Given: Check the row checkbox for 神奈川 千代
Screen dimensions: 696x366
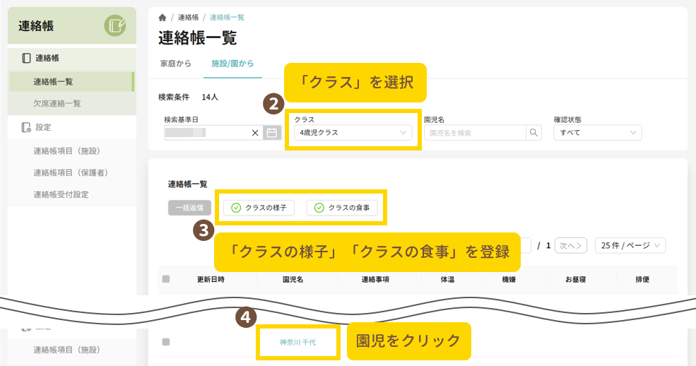Looking at the screenshot, I should tap(166, 342).
